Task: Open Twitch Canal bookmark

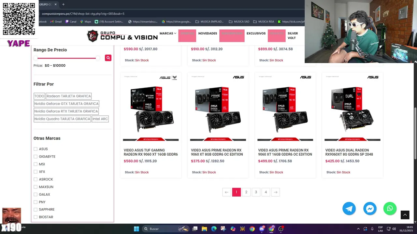Action: pyautogui.click(x=71, y=22)
